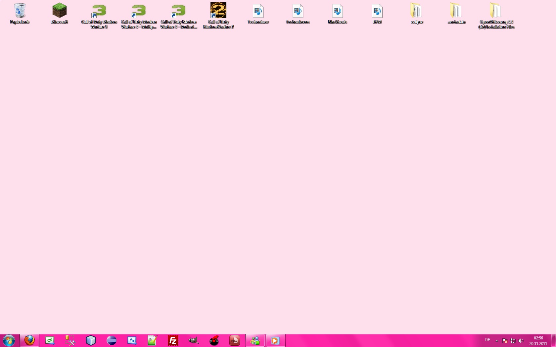Select the DFM playlist file
Viewport: 556px width, 347px height.
click(377, 11)
